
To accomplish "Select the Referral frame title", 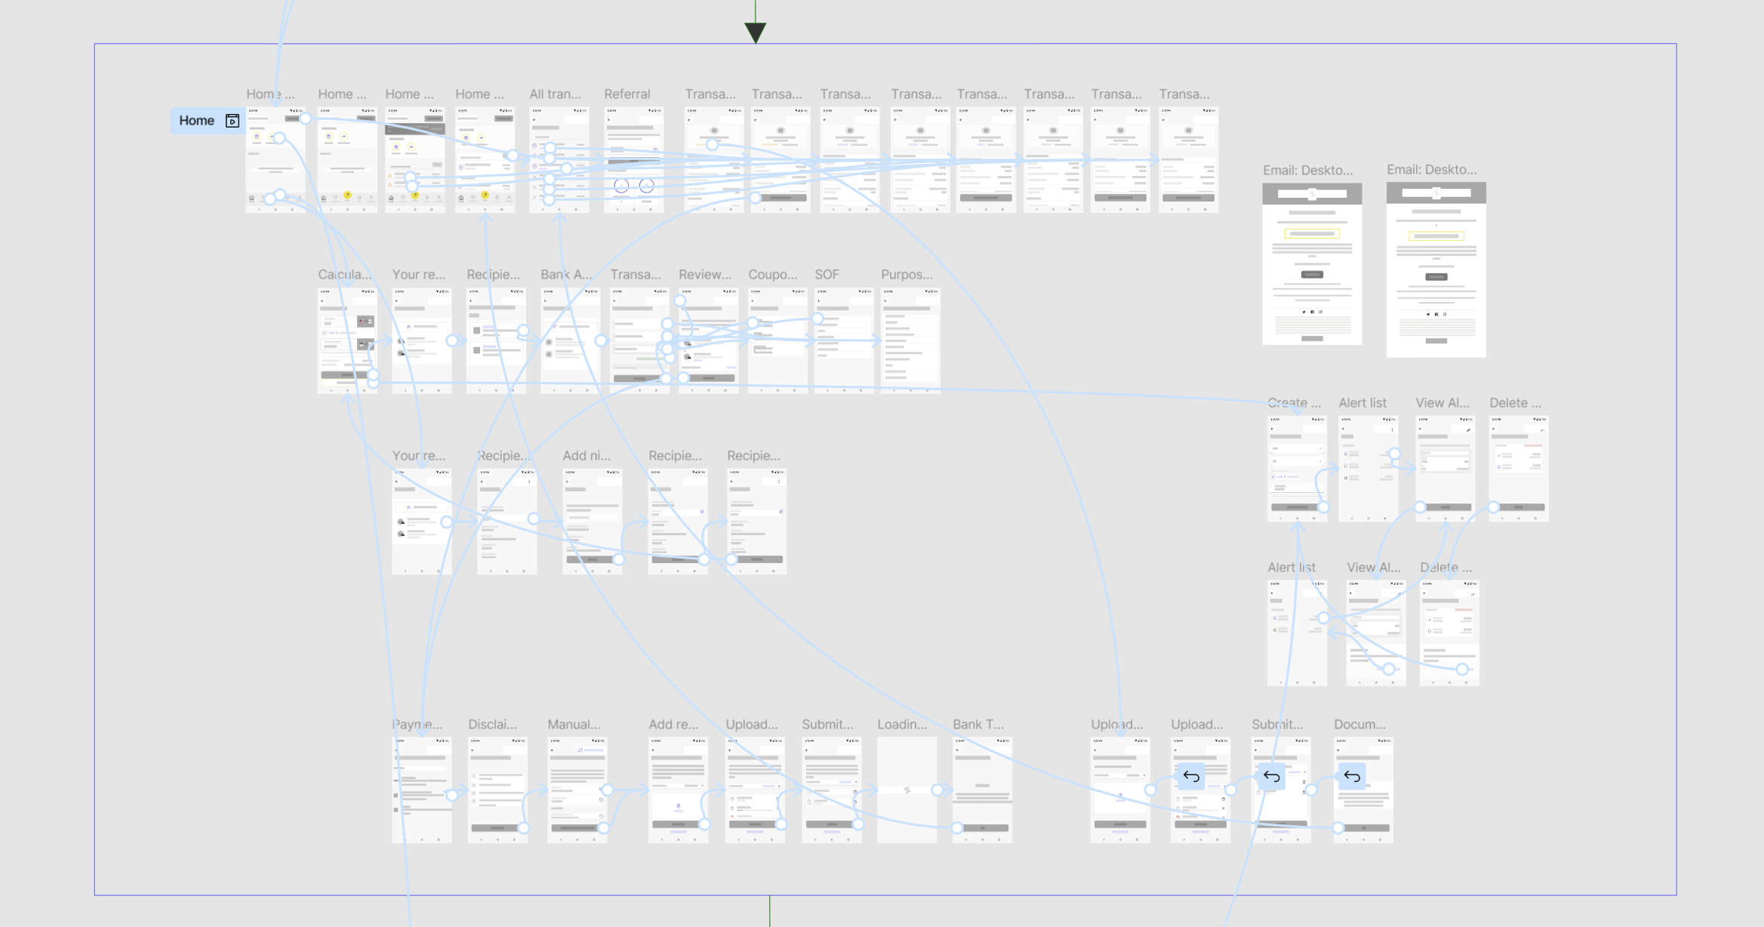I will tap(626, 94).
